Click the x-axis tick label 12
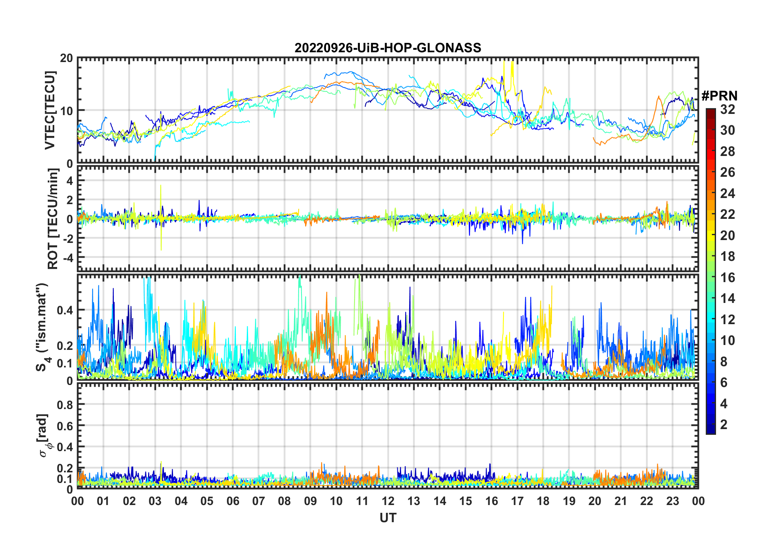 [x=388, y=501]
